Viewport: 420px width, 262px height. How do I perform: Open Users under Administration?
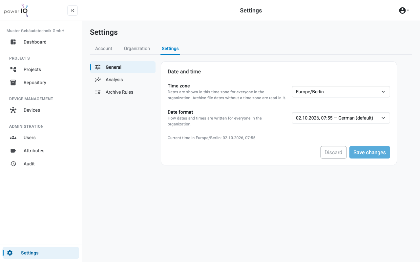click(41, 138)
